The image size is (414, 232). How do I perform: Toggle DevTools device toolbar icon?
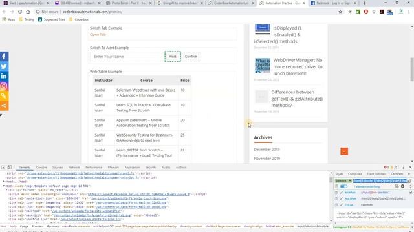click(9, 168)
